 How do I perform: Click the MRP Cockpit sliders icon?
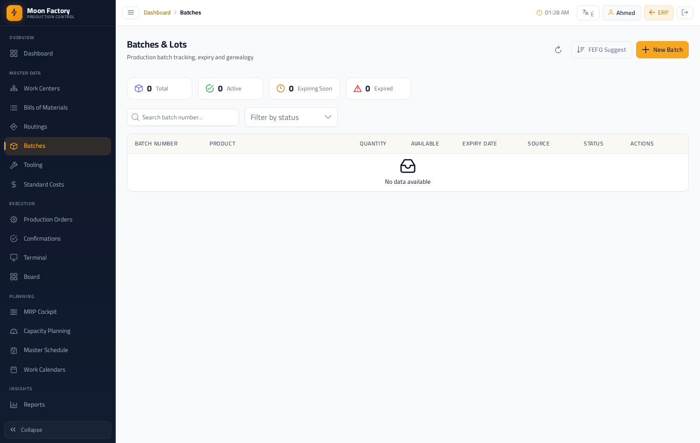point(14,312)
